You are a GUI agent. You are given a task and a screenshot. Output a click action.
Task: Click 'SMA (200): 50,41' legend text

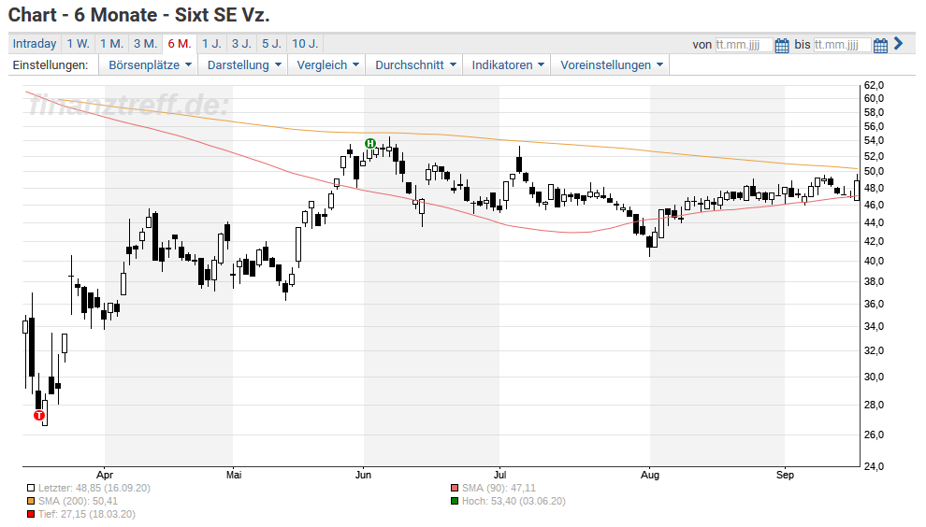[78, 501]
